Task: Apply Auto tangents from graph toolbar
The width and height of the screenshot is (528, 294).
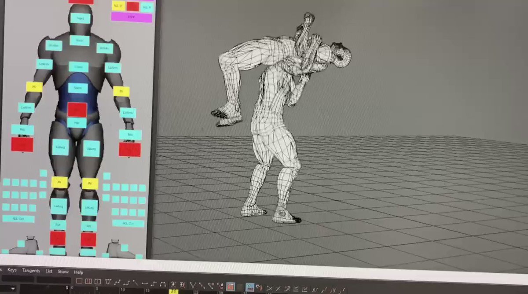Action: coord(108,282)
